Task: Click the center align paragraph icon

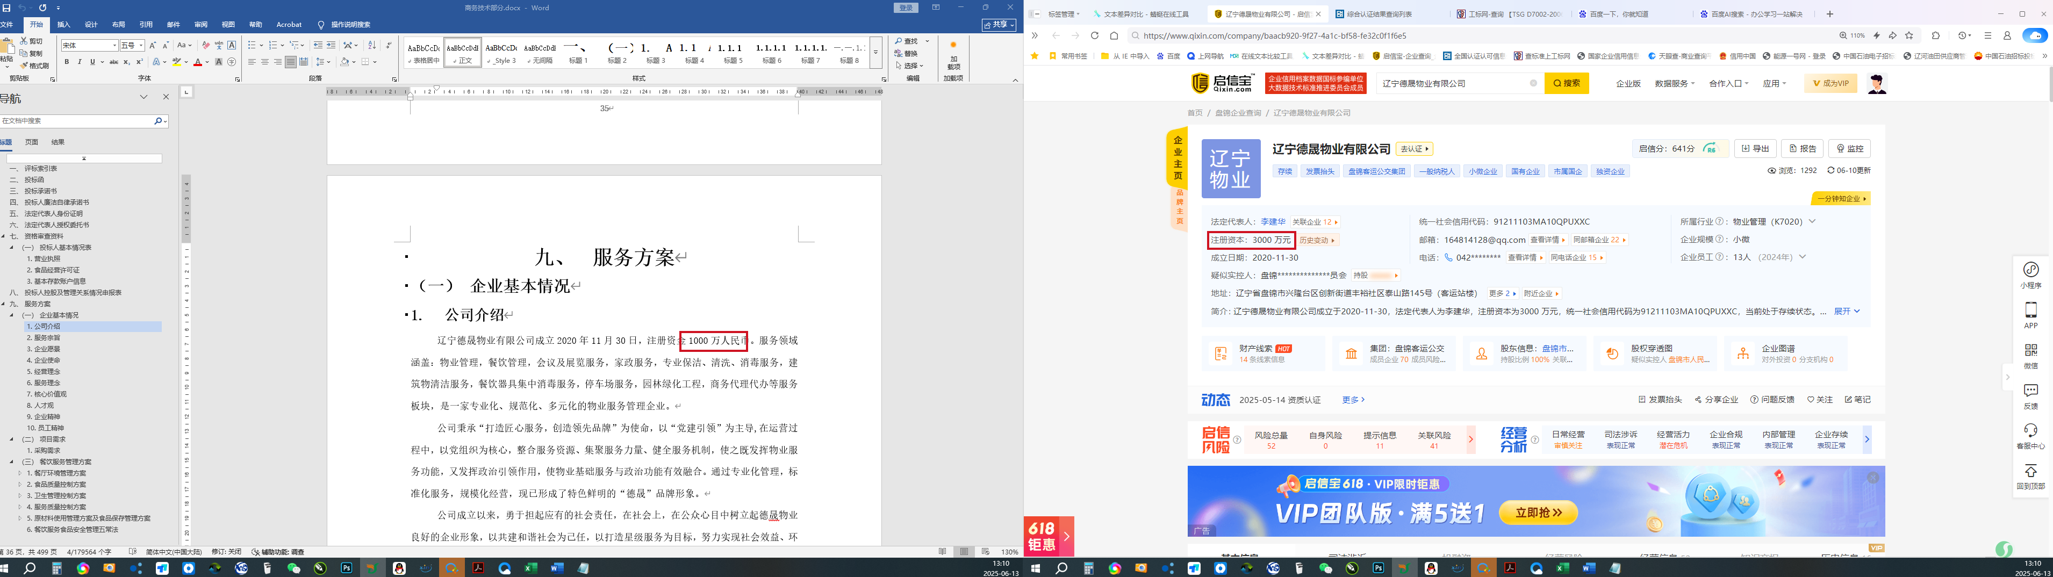Action: coord(264,62)
